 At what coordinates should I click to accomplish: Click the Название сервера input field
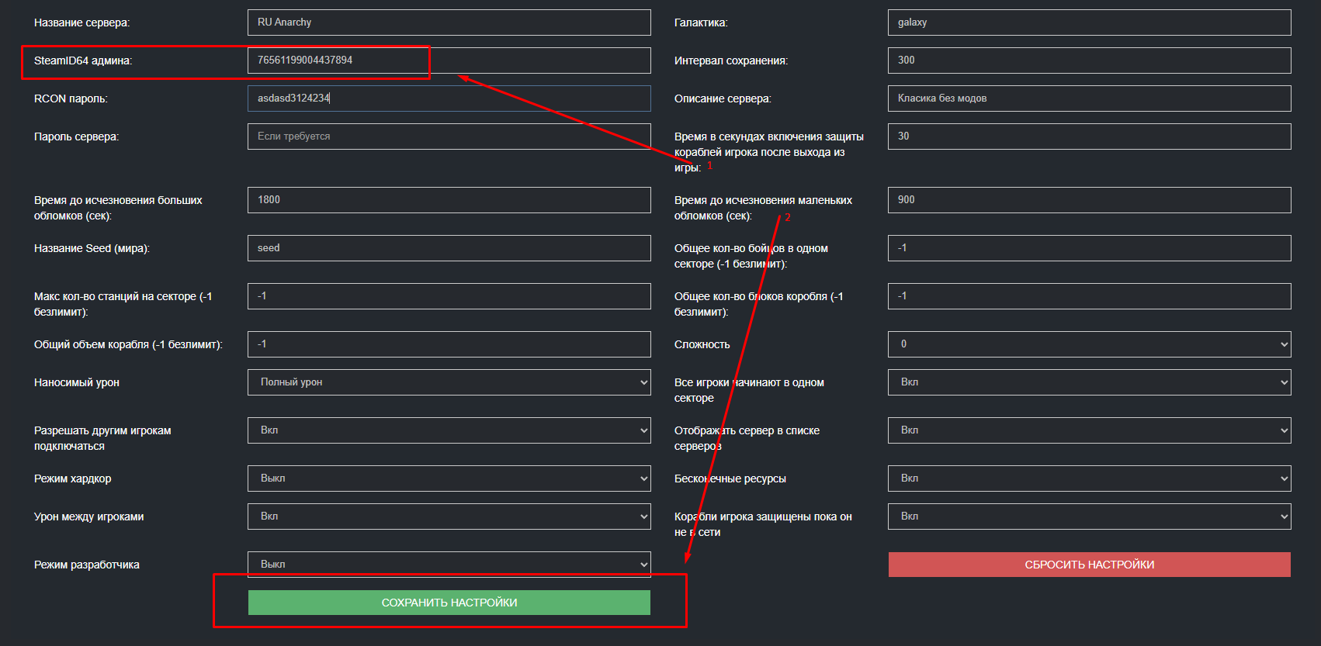pos(449,22)
